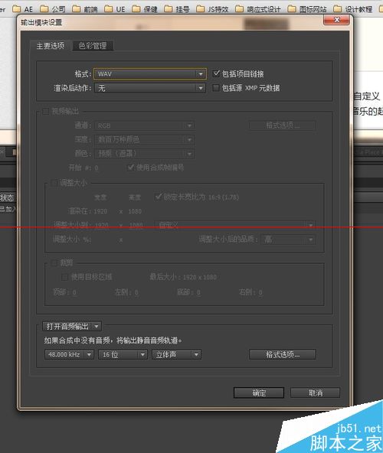
Task: Click the 左侧 crop value field
Action: click(136, 292)
